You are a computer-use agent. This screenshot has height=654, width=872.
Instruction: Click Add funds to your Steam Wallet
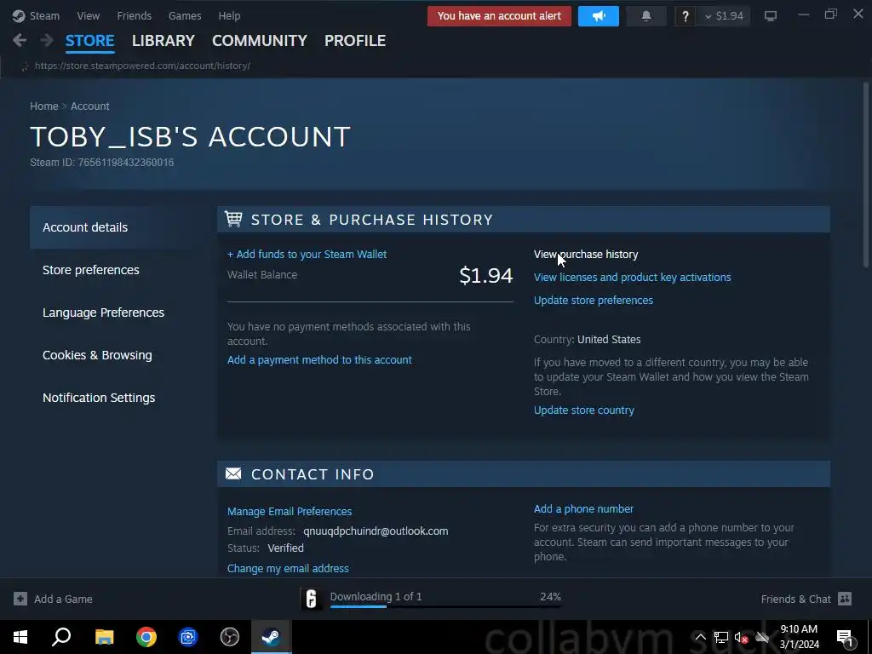[x=307, y=254]
